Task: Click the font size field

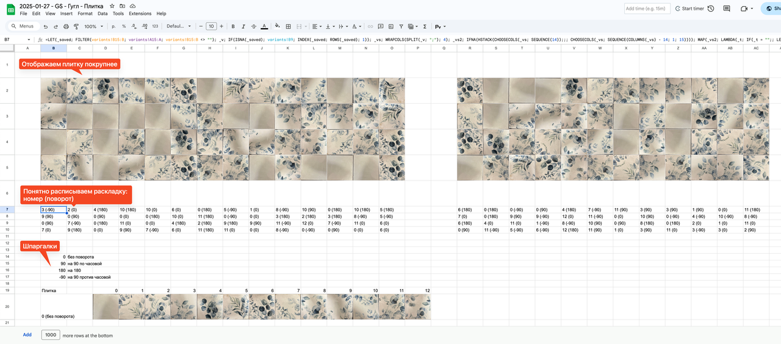Action: [211, 26]
